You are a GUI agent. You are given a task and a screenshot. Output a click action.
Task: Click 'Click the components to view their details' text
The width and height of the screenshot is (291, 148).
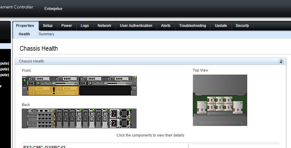click(x=150, y=135)
